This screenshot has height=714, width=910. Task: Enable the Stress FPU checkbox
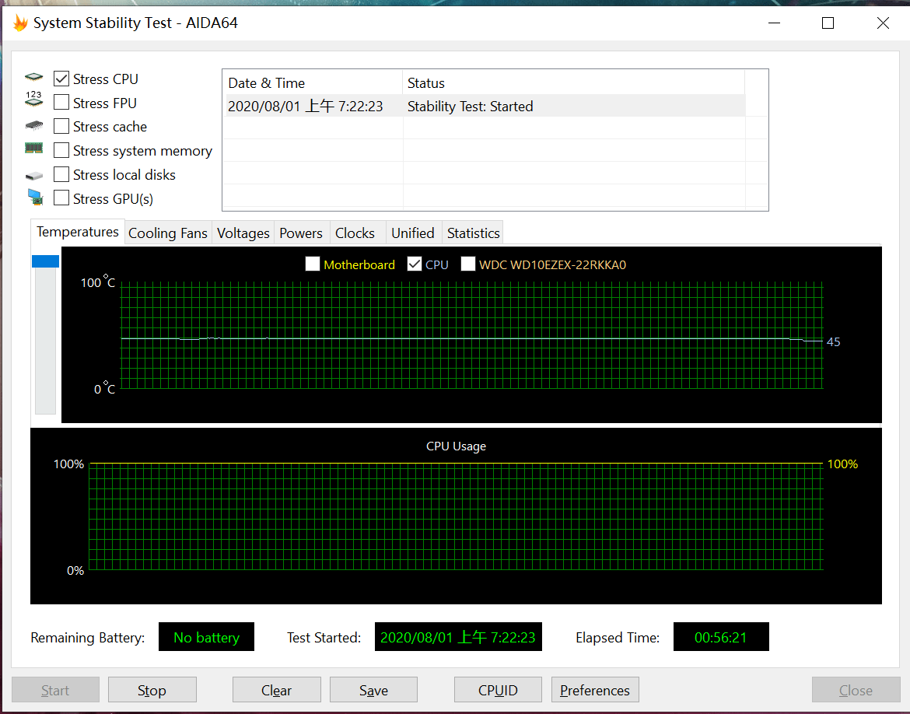(x=61, y=102)
